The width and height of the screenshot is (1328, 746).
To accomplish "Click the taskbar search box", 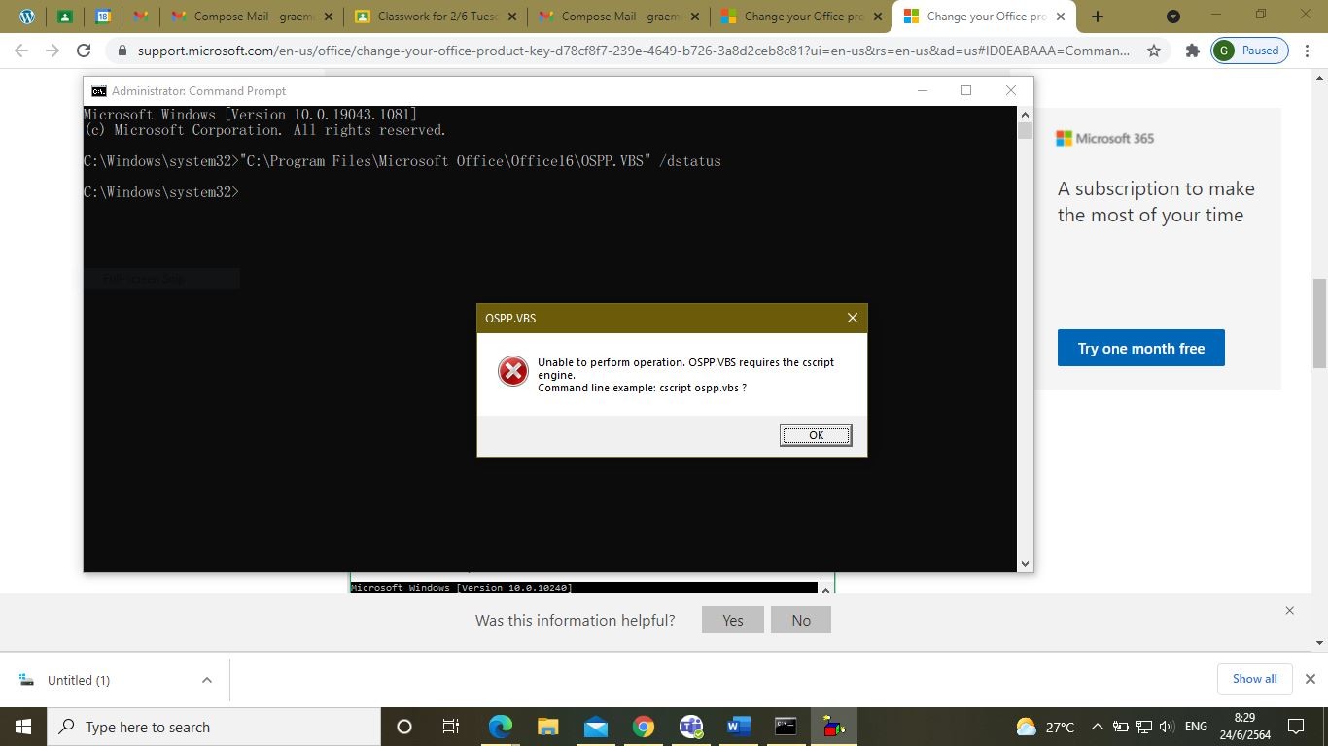I will pyautogui.click(x=214, y=727).
